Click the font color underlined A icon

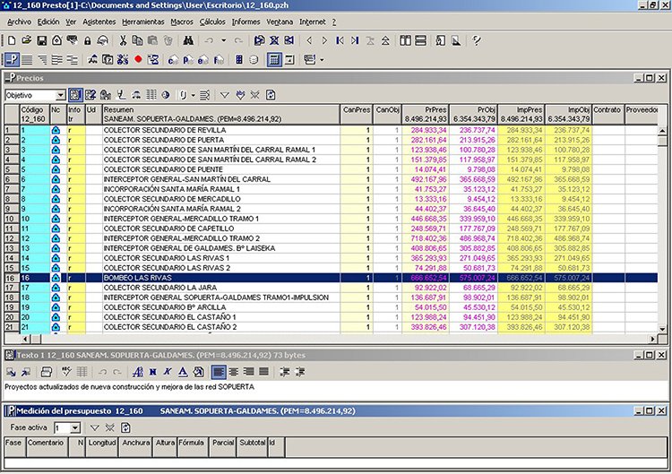tap(183, 371)
